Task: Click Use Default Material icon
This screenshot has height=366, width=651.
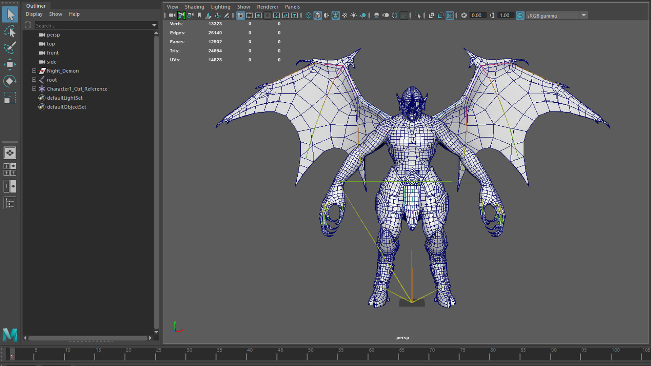Action: pos(327,15)
